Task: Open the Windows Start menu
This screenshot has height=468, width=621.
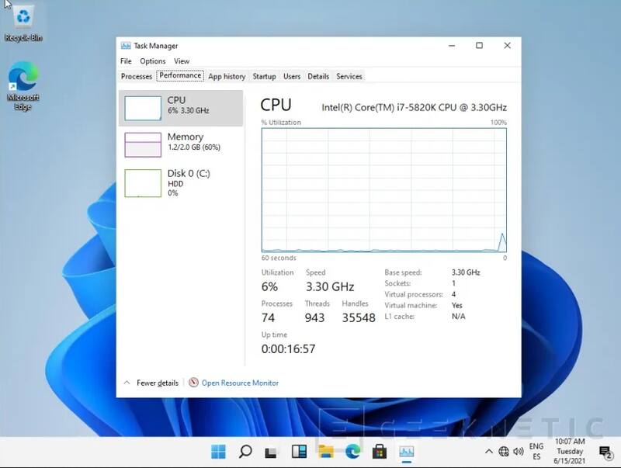Action: point(218,452)
